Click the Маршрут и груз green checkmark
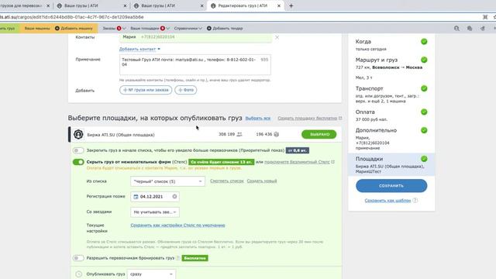The height and width of the screenshot is (279, 496). click(424, 60)
